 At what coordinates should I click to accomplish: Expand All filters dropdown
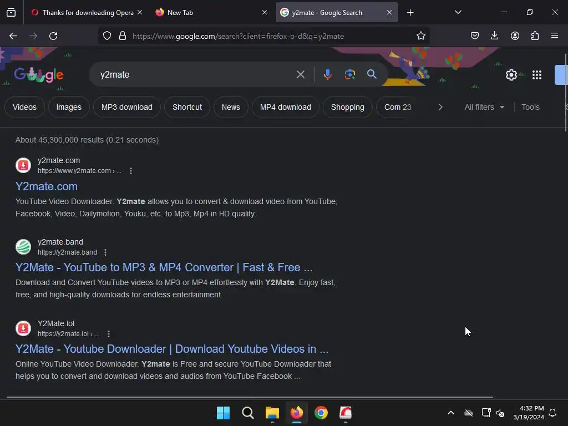484,107
